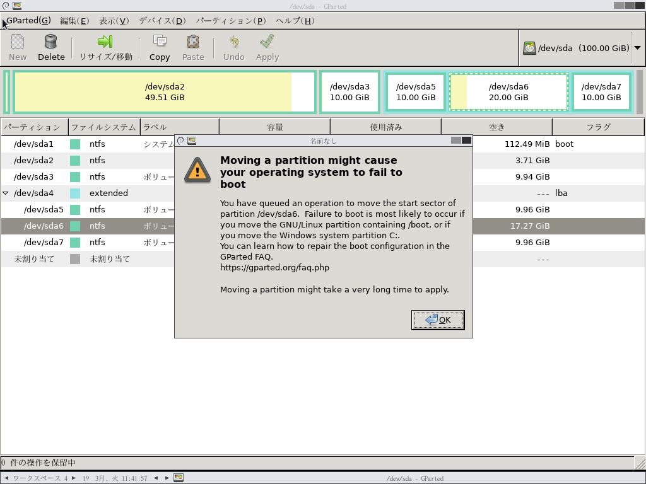
Task: Select the /dev/sda6 block in the disk map
Action: pyautogui.click(x=508, y=92)
